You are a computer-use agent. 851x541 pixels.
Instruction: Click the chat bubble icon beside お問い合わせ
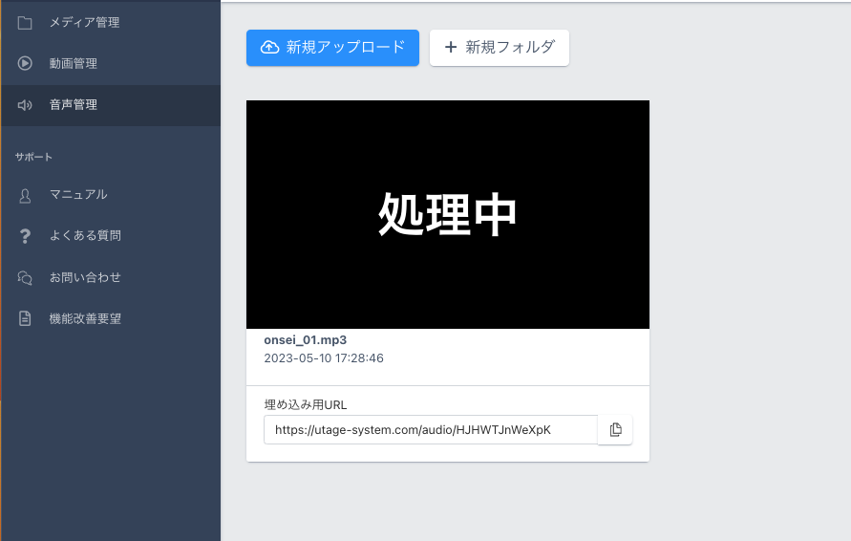[x=25, y=278]
